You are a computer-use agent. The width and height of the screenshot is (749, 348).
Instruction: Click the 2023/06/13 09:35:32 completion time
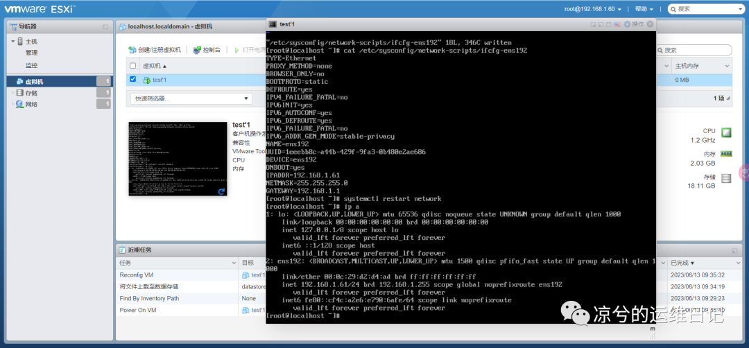tap(698, 275)
